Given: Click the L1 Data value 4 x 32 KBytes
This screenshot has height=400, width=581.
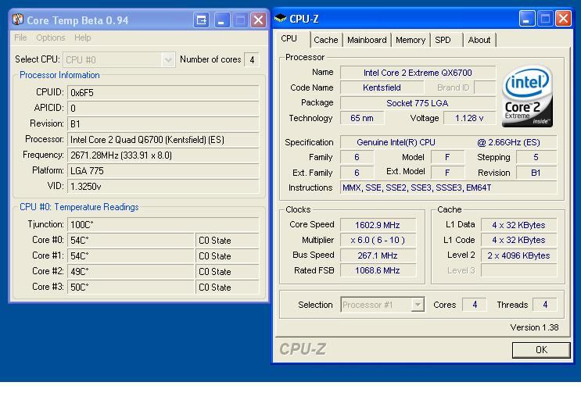Looking at the screenshot, I should click(518, 225).
